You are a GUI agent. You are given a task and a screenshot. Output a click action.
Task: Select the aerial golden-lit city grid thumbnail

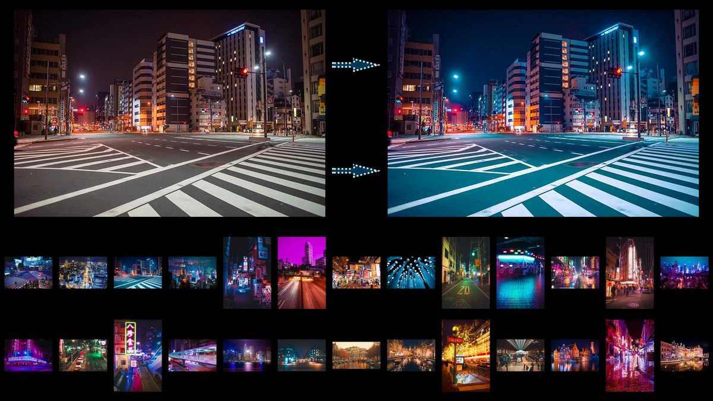point(83,273)
